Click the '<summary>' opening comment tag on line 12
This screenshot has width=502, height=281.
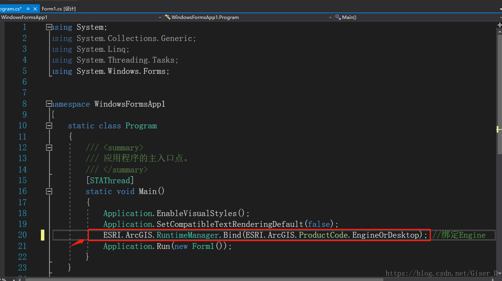point(124,148)
